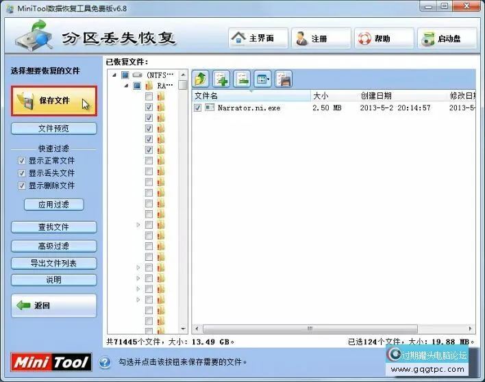
Task: Click 导出文件列表 export file list
Action: coord(54,264)
